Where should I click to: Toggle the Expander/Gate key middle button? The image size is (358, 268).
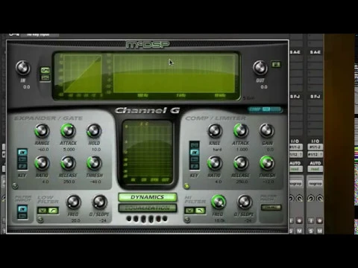pyautogui.click(x=22, y=159)
